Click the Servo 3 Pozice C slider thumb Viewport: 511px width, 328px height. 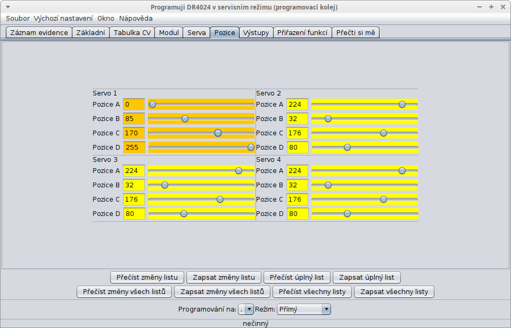220,199
